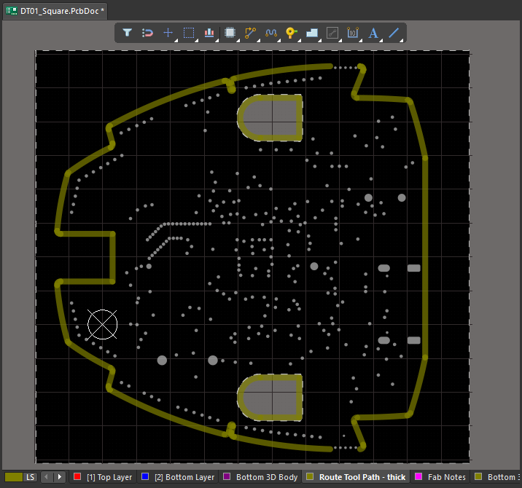Click the Selection Filter funnel icon
522x488 pixels.
pos(127,33)
